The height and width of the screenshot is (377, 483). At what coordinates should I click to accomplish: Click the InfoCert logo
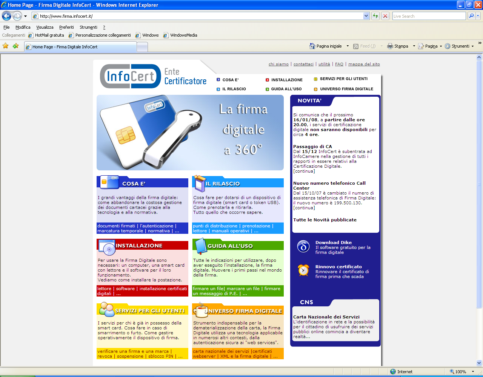click(x=131, y=76)
